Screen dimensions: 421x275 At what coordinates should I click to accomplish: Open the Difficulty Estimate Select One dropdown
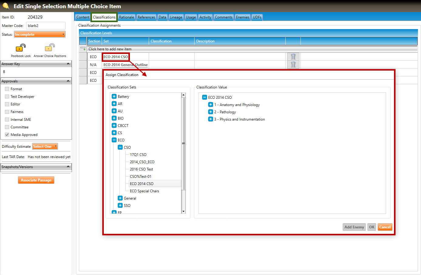pyautogui.click(x=45, y=147)
